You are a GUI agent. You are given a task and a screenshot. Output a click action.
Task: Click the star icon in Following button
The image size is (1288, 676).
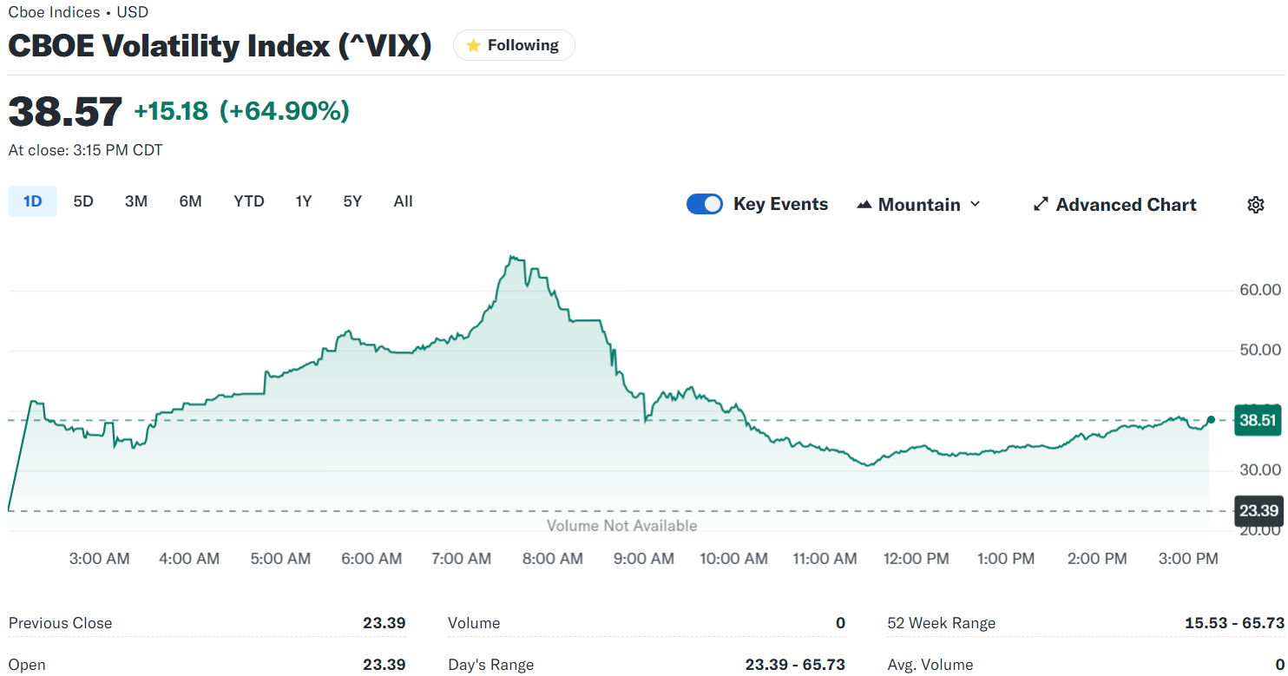(x=473, y=46)
